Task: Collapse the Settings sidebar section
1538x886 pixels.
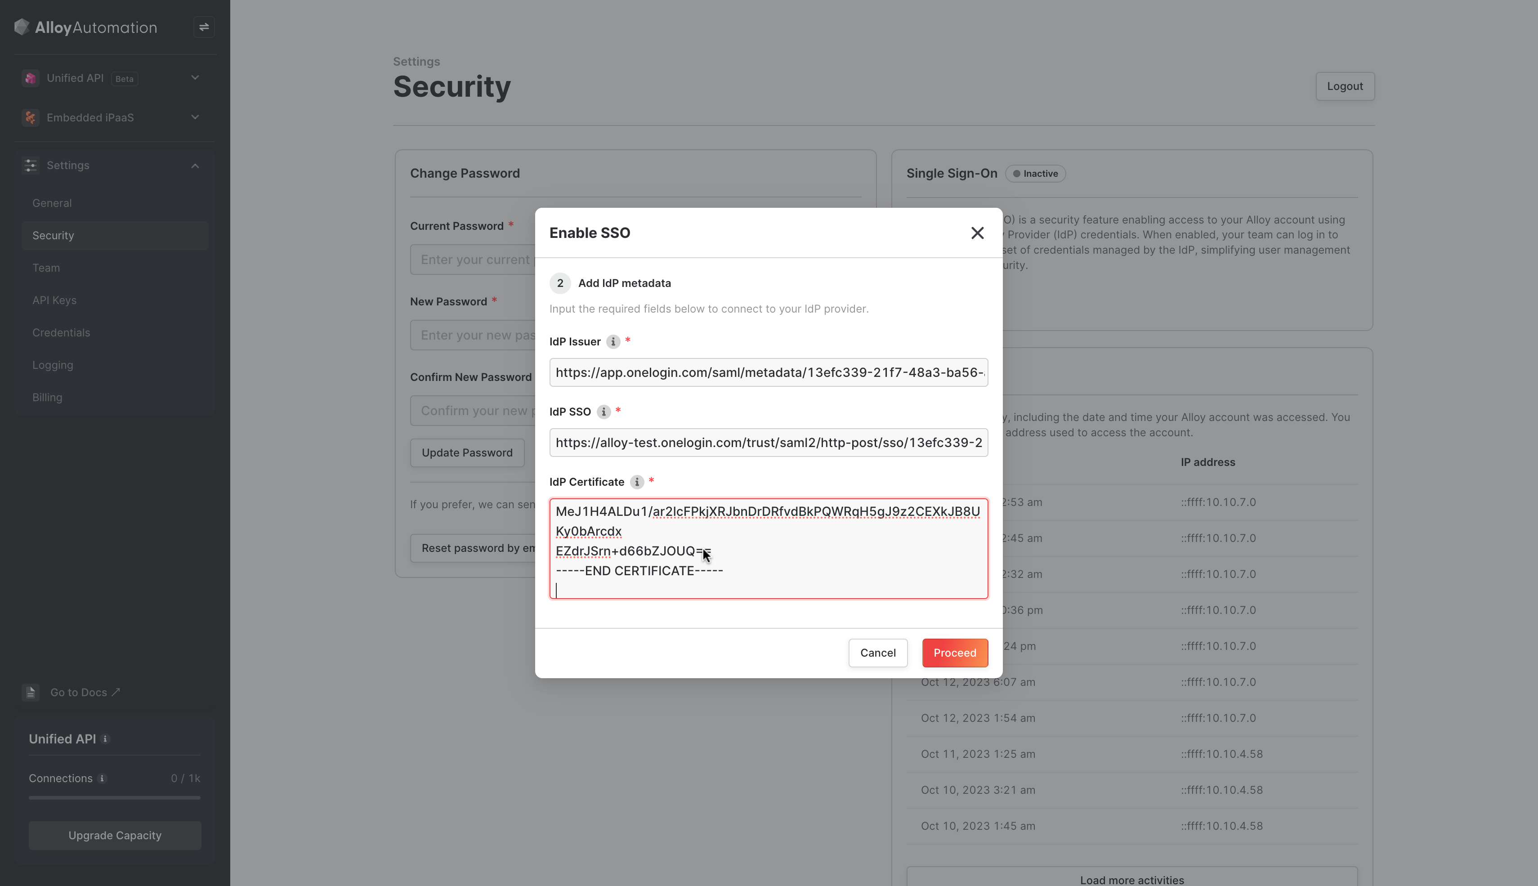Action: point(195,166)
